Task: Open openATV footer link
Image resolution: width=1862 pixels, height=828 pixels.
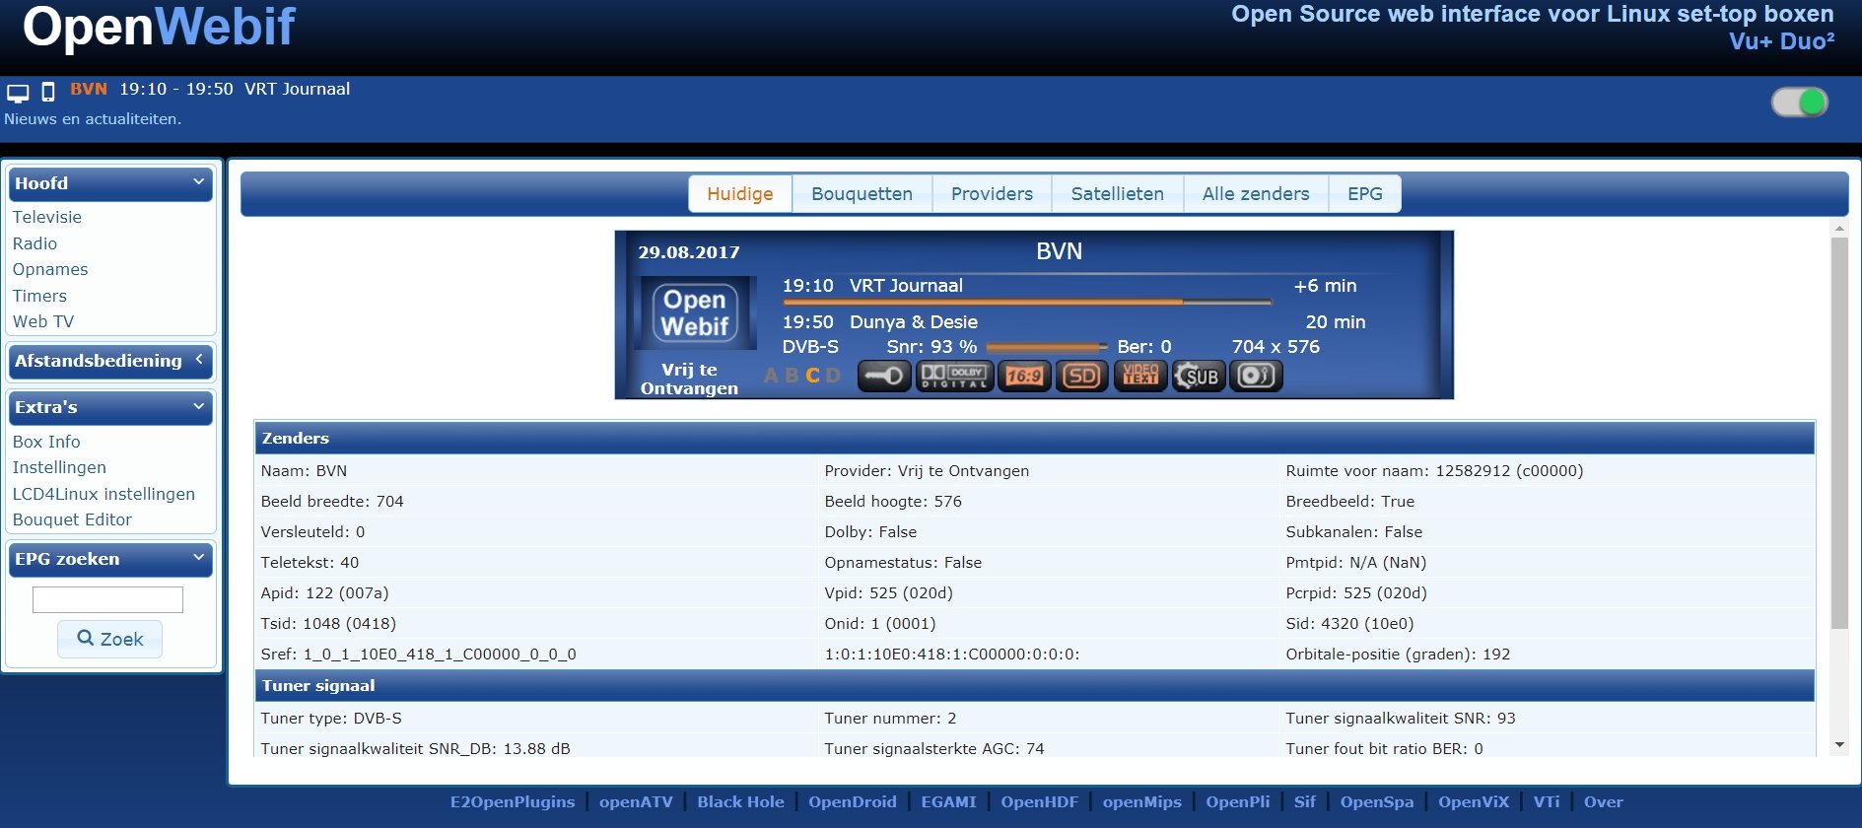Action: pos(636,802)
